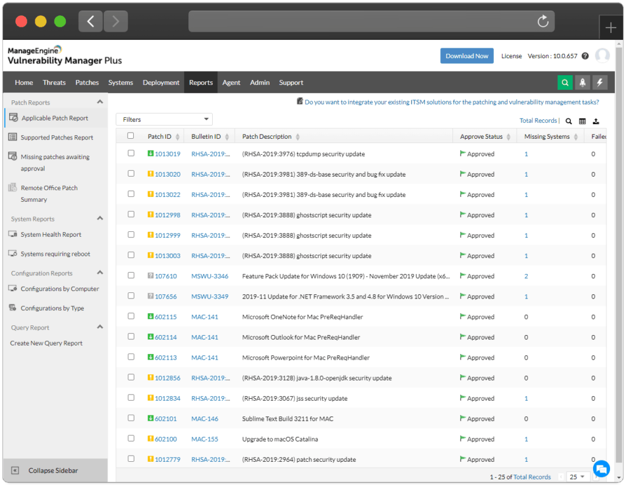Click the Applicable Patch Report icon
This screenshot has width=626, height=485.
tap(13, 117)
